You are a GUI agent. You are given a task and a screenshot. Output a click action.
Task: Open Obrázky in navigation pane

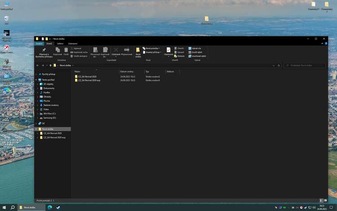[47, 97]
